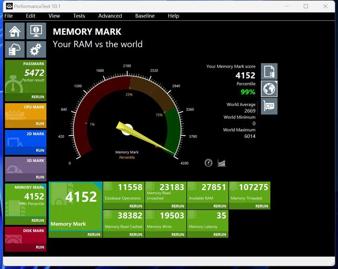Select the 2D Mark tile

26,139
